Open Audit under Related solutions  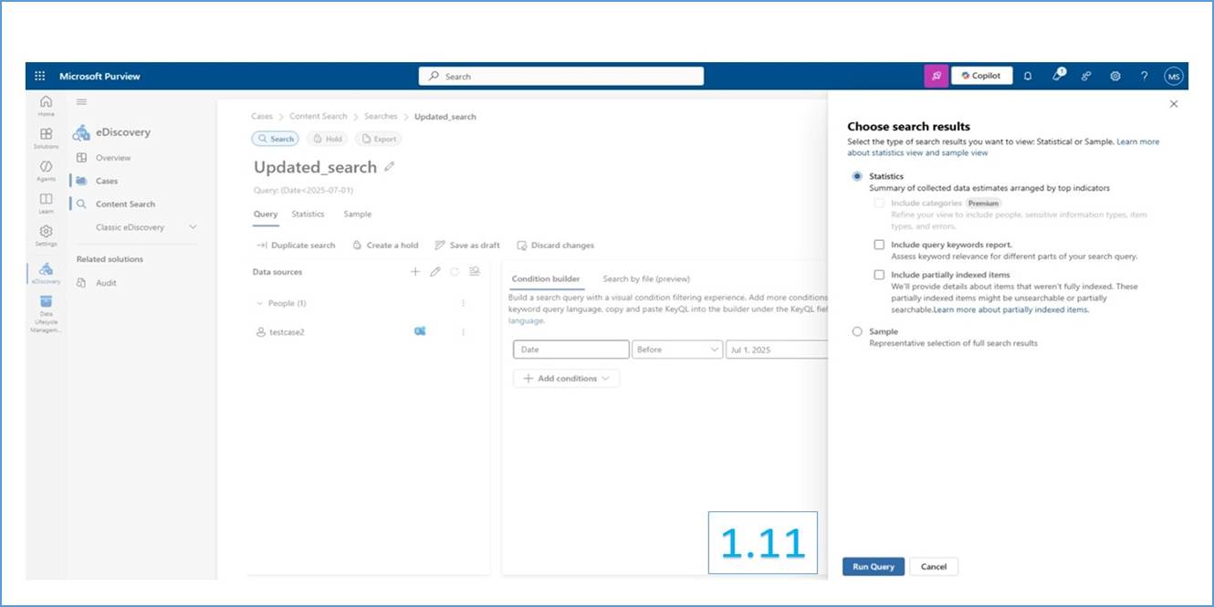pyautogui.click(x=106, y=283)
